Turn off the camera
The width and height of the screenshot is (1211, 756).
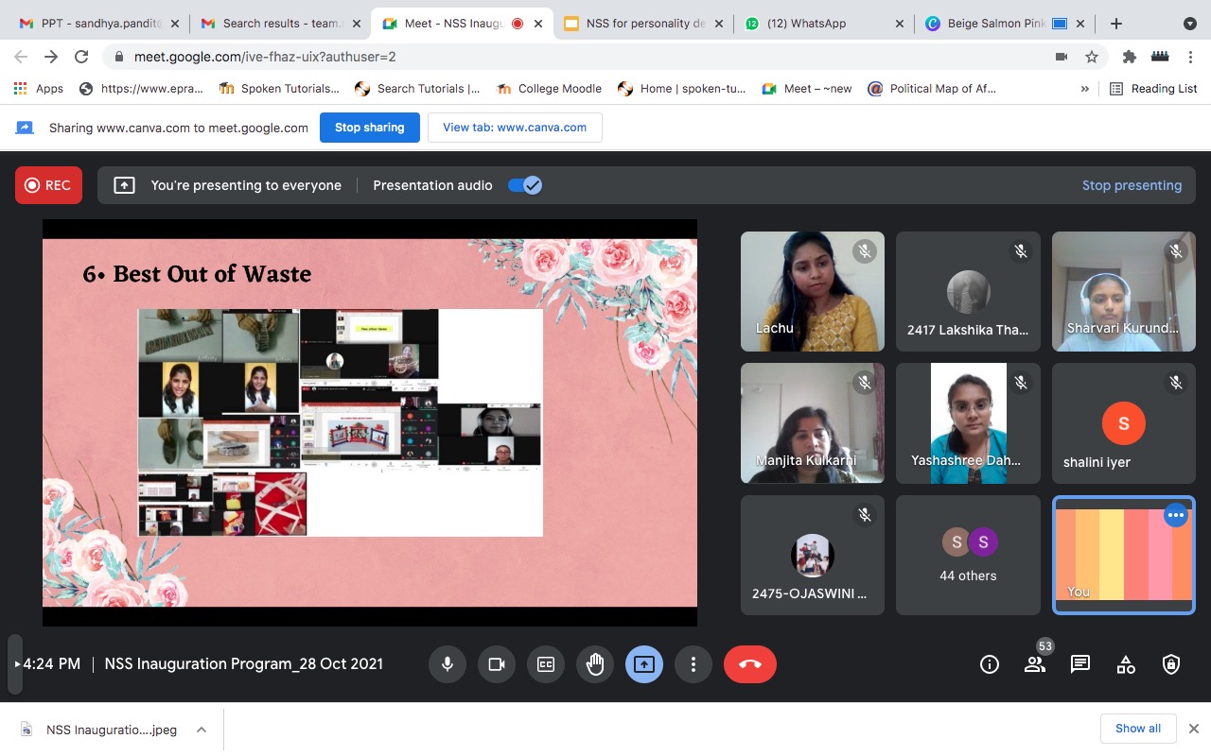click(x=497, y=664)
